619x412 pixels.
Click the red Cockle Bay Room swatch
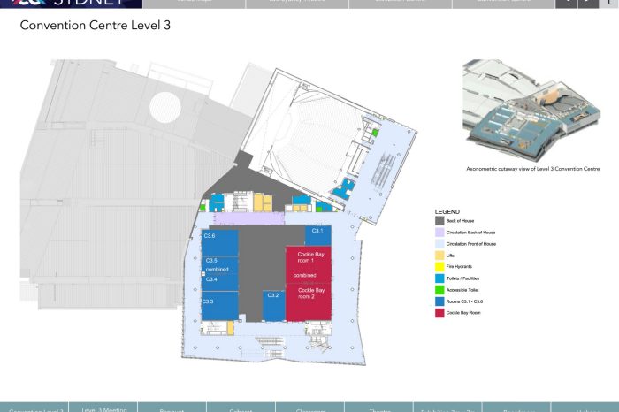pyautogui.click(x=439, y=313)
